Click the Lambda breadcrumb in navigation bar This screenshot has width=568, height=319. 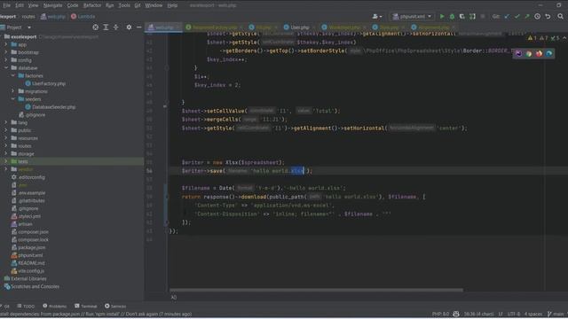click(83, 17)
